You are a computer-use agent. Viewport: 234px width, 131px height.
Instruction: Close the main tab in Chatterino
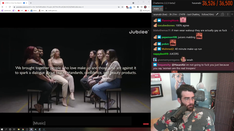[161, 9]
